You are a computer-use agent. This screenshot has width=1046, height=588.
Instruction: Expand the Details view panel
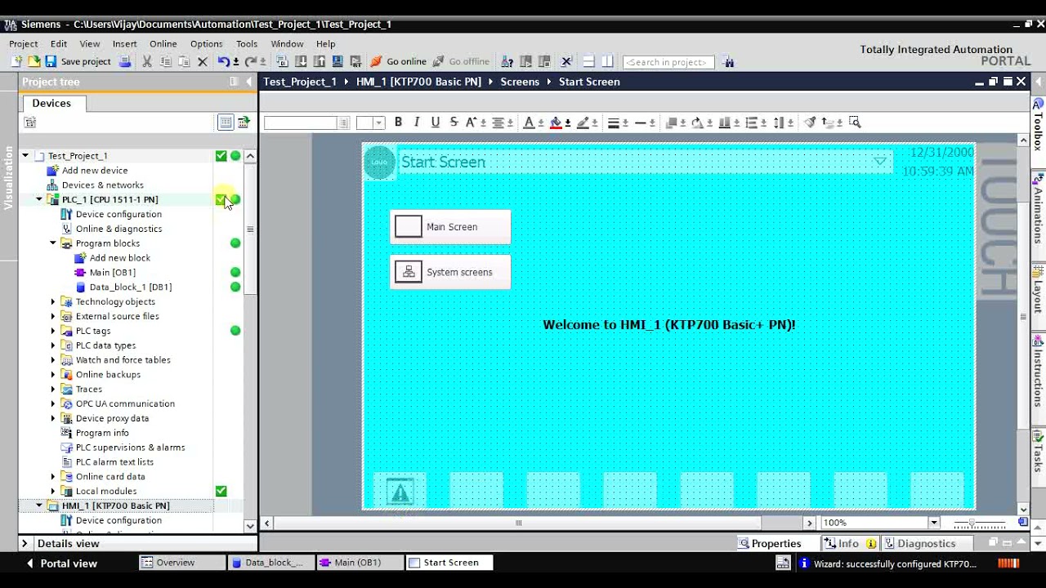tap(25, 543)
